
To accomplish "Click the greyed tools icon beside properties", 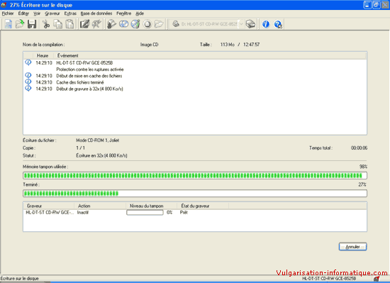I will coord(96,24).
